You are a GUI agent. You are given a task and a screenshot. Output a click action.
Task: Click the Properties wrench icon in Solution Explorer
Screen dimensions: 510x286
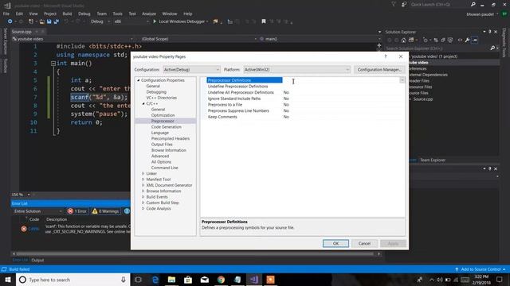467,41
